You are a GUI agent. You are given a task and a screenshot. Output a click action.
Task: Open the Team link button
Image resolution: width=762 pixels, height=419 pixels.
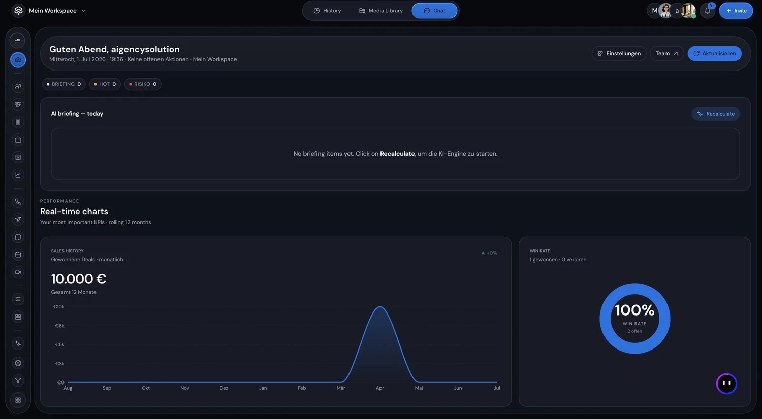[x=666, y=53]
